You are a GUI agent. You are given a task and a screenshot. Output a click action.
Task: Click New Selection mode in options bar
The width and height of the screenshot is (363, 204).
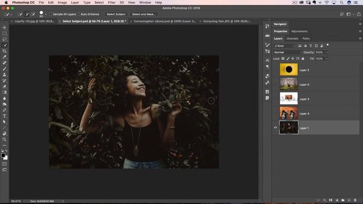[20, 14]
